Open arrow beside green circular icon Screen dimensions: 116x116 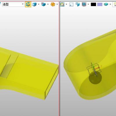[66, 4]
